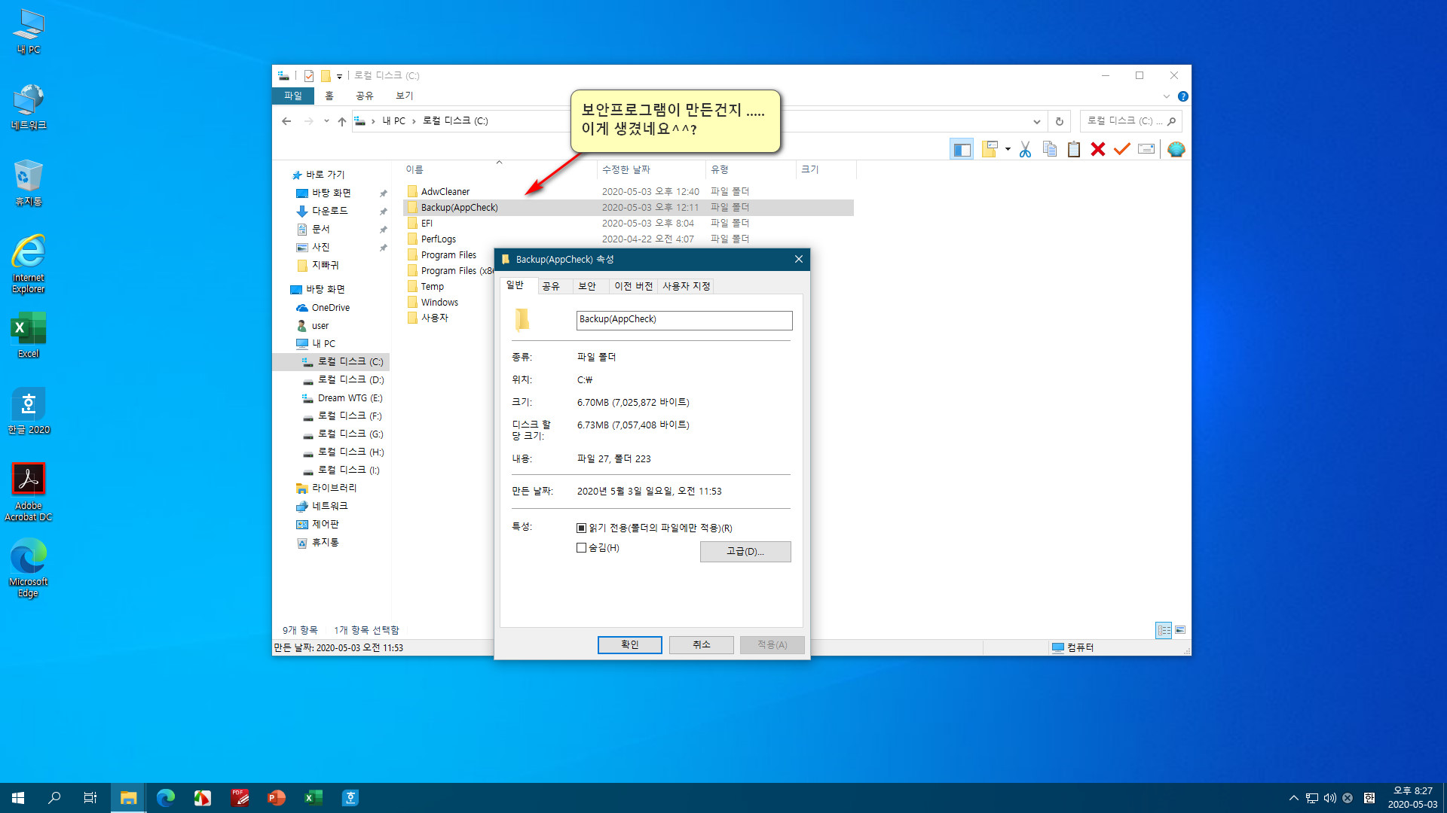The image size is (1447, 813).
Task: Go back with the Back arrow
Action: (x=286, y=121)
